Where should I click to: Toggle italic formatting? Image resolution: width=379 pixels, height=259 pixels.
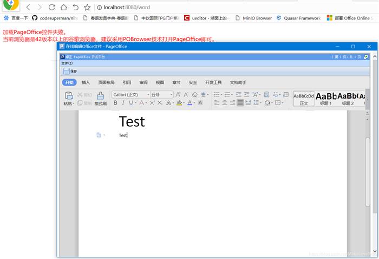pyautogui.click(x=123, y=103)
